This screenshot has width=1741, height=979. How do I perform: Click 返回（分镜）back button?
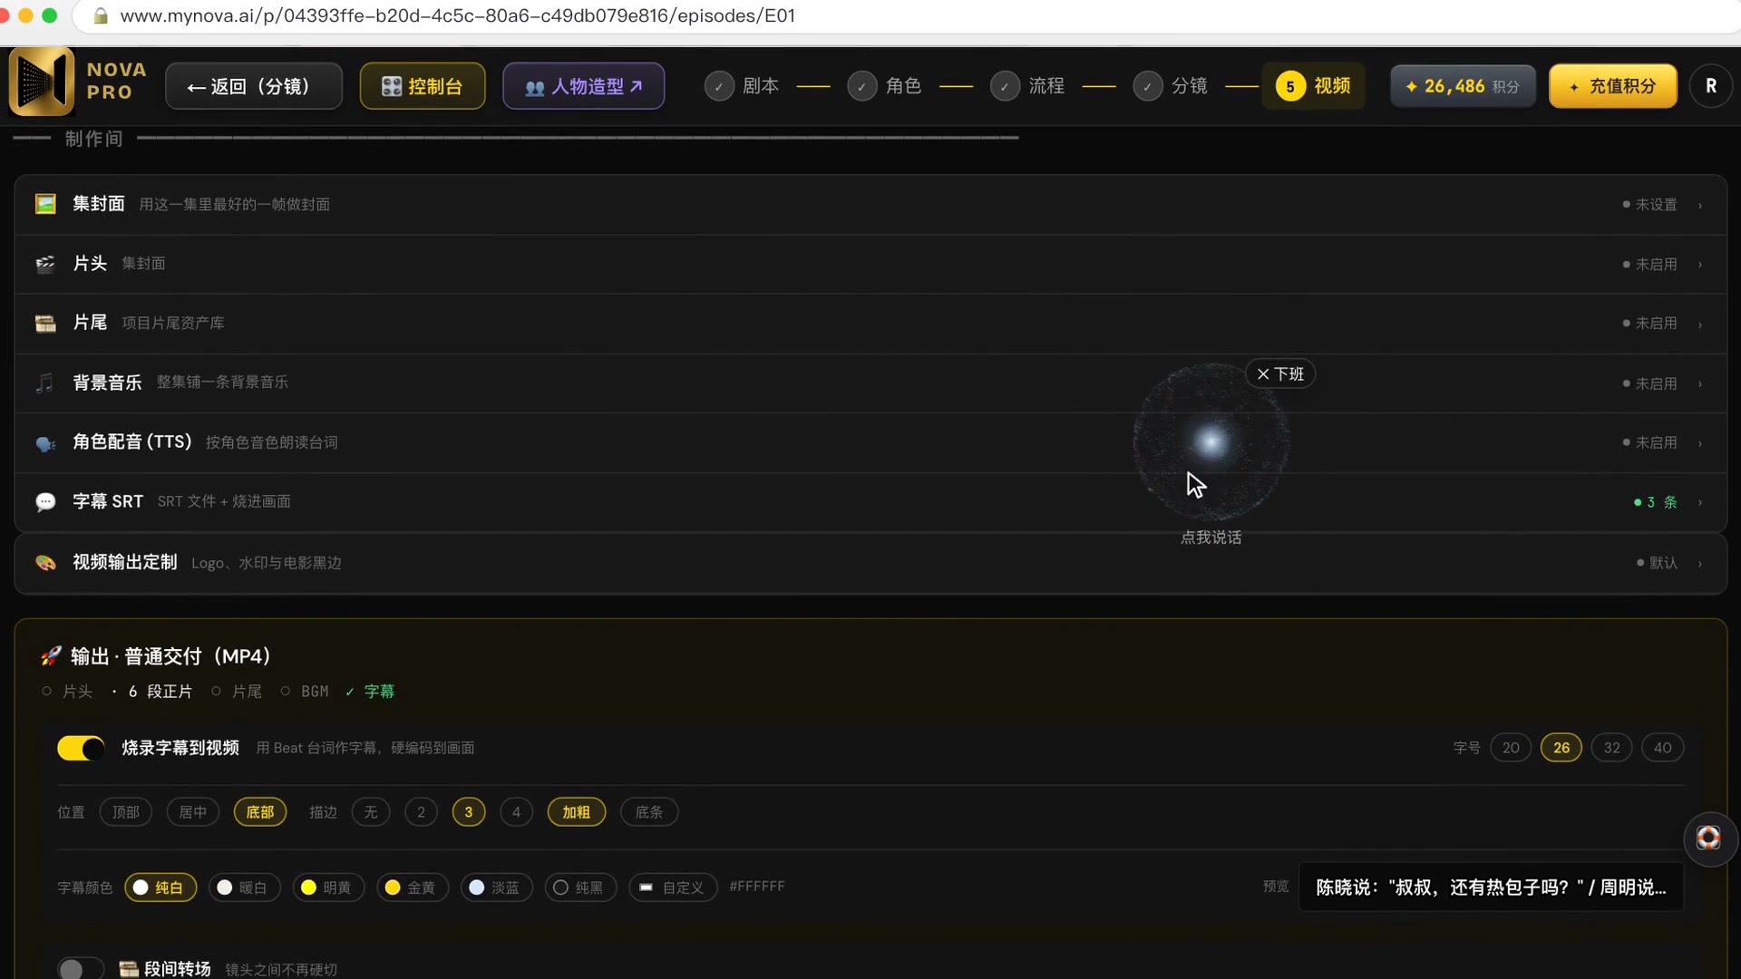[254, 86]
